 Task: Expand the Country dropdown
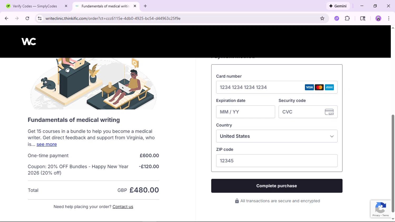tap(276, 136)
